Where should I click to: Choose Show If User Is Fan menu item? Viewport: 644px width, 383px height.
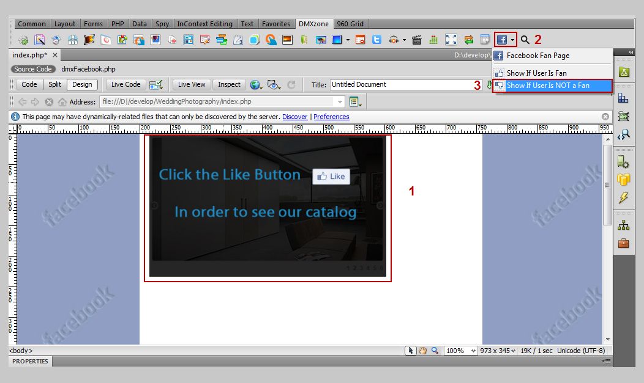pos(553,73)
